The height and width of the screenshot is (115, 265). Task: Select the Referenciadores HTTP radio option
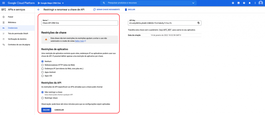click(42, 65)
